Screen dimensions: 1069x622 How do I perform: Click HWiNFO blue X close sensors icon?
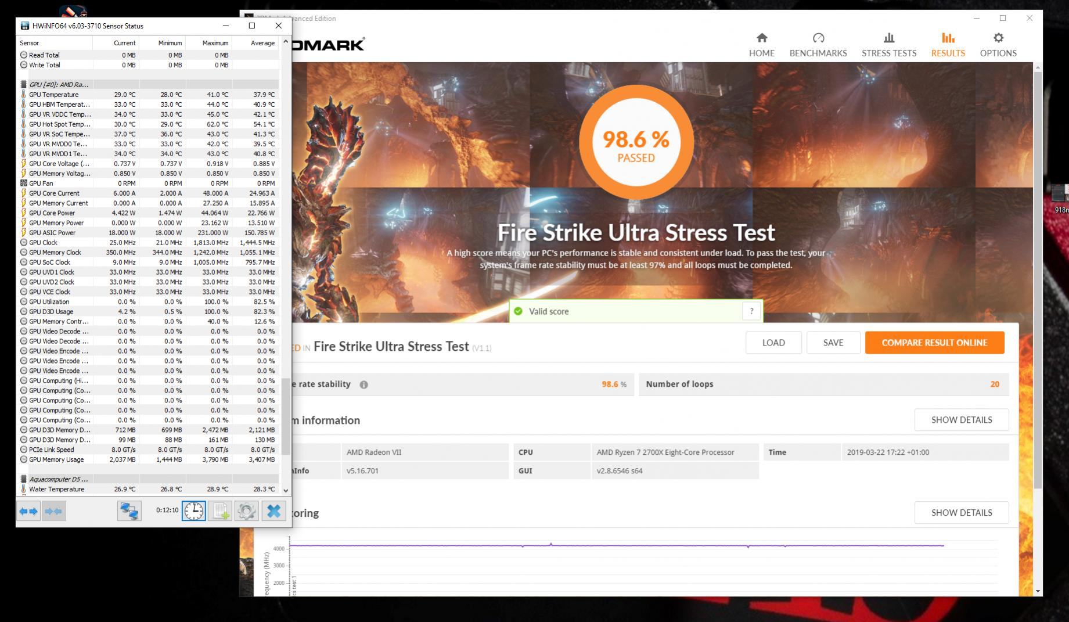click(x=273, y=511)
